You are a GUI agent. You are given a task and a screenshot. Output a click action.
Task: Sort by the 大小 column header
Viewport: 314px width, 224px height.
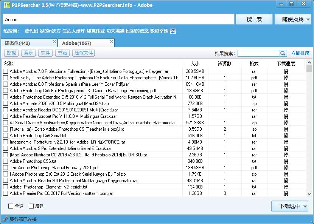click(x=195, y=63)
